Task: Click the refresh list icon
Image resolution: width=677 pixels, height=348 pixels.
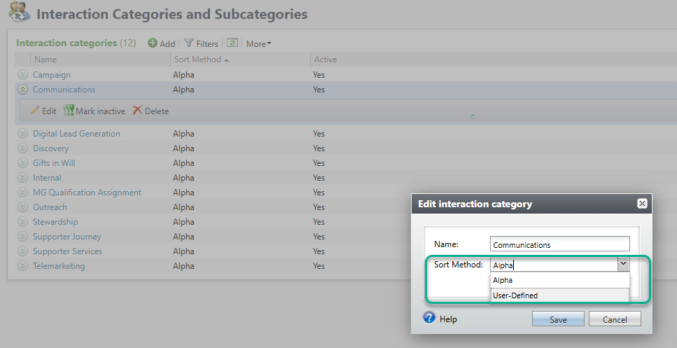Action: coord(232,43)
